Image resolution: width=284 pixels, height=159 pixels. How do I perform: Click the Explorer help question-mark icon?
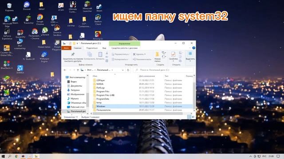tap(193, 48)
